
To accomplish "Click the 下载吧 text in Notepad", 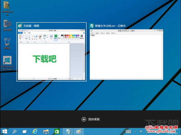I will click(x=92, y=35).
